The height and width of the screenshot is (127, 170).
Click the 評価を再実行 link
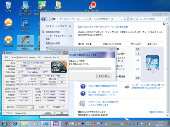158,112
